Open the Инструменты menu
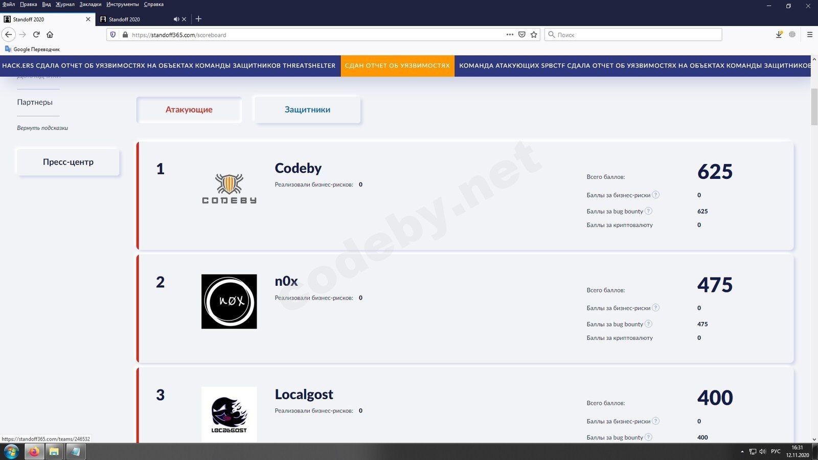This screenshot has height=460, width=818. point(123,5)
